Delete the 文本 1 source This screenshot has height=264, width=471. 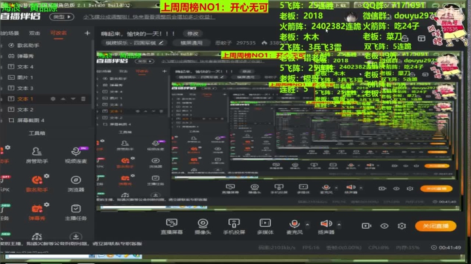pyautogui.click(x=83, y=99)
